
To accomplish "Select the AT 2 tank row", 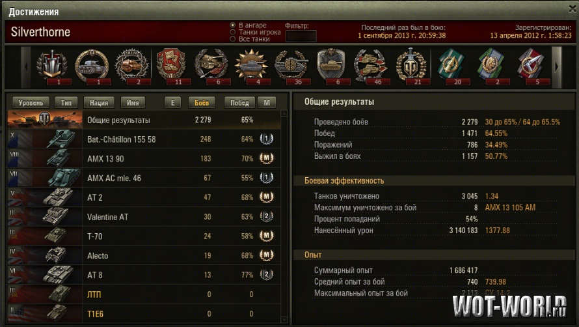I will [x=144, y=197].
